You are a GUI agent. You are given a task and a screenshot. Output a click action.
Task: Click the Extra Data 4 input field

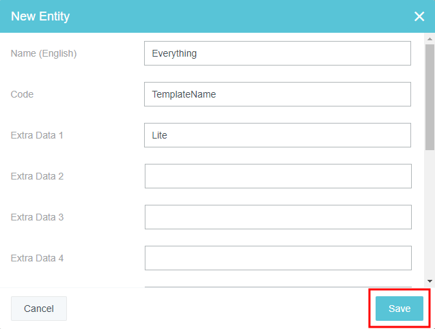pos(278,258)
